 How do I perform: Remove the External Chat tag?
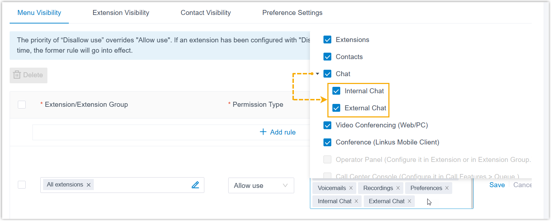coord(409,201)
